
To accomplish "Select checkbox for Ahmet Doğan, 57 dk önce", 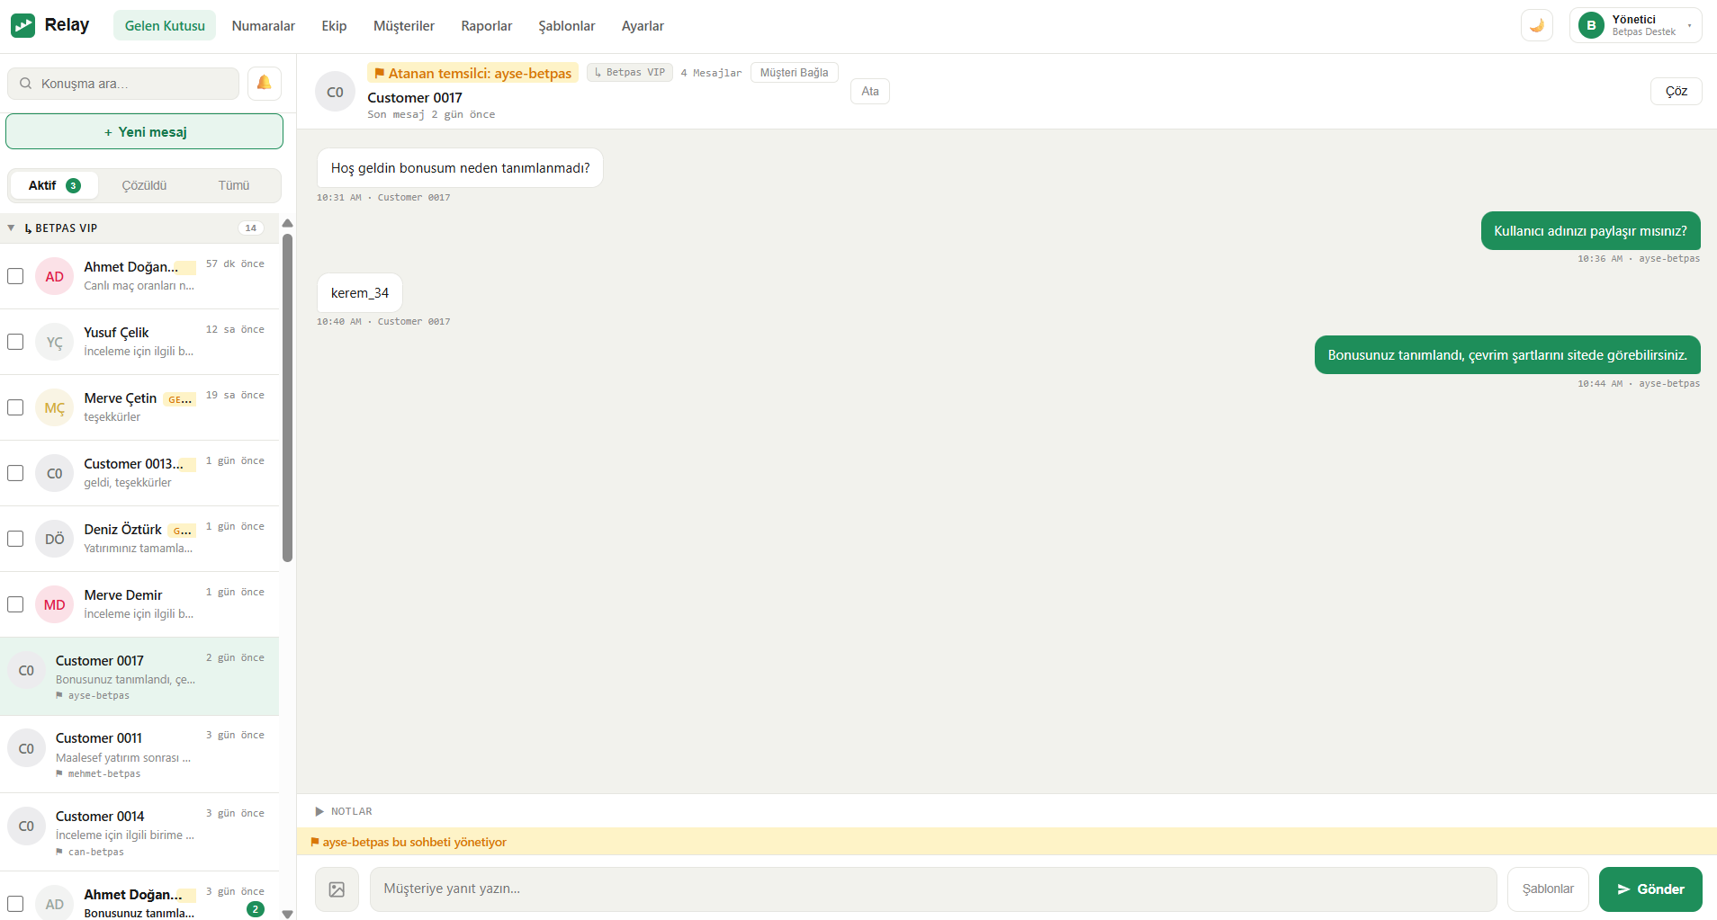I will [x=15, y=276].
